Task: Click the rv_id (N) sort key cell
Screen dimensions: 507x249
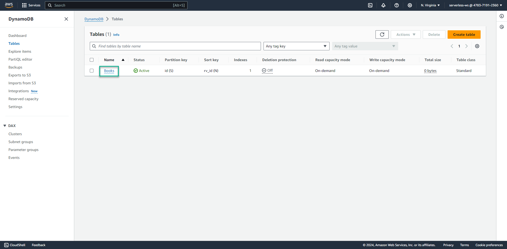Action: tap(211, 71)
